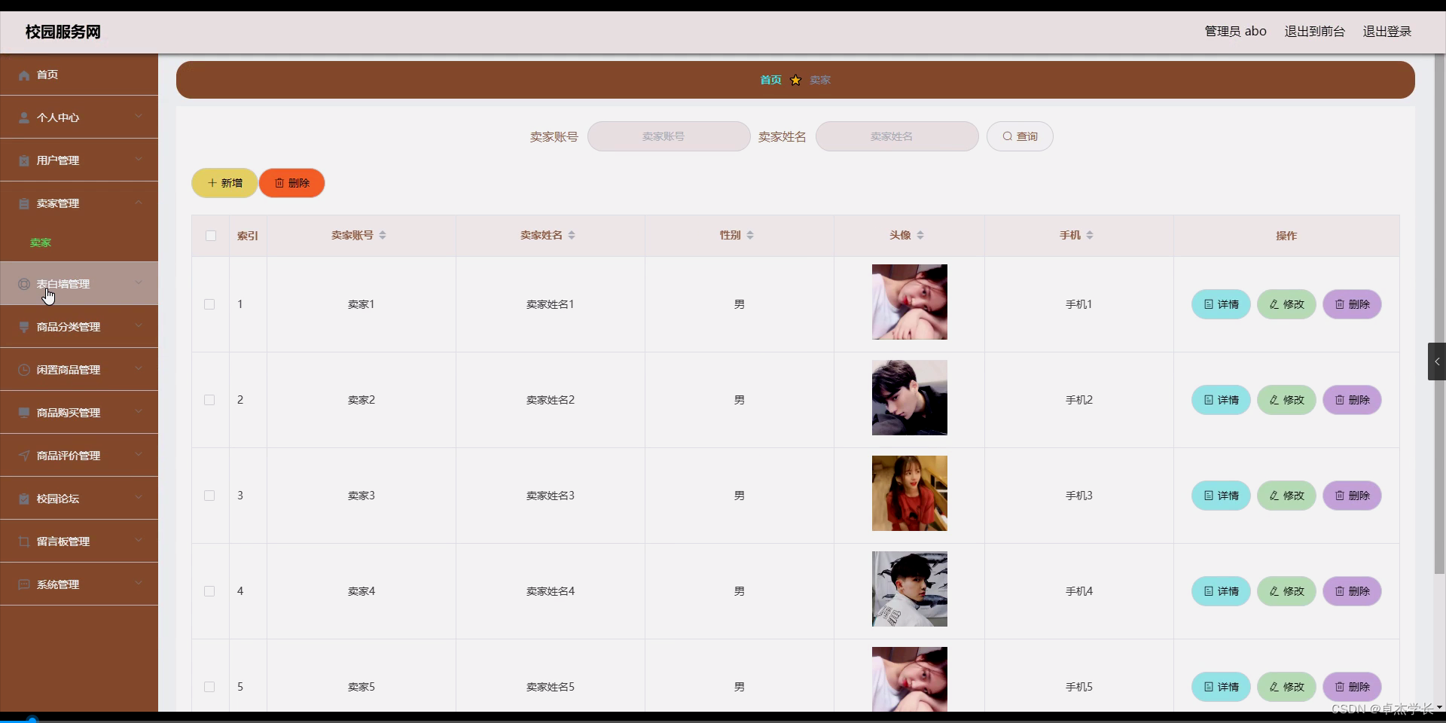Check the checkbox for seller 卖家5
This screenshot has height=723, width=1446.
pos(208,687)
